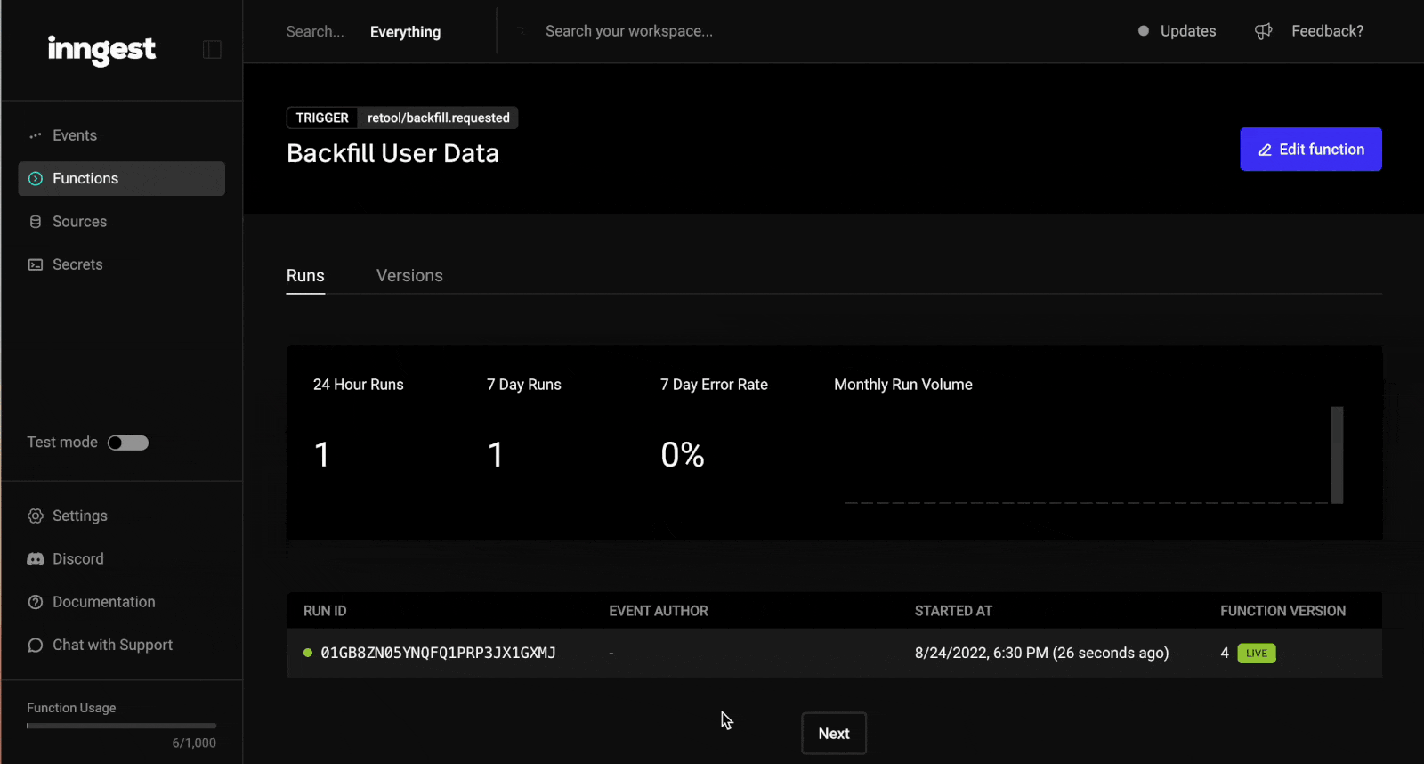
Task: Switch to the Versions tab
Action: 409,276
